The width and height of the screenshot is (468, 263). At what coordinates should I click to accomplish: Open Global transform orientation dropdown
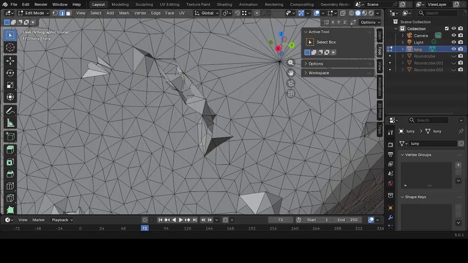pyautogui.click(x=207, y=13)
